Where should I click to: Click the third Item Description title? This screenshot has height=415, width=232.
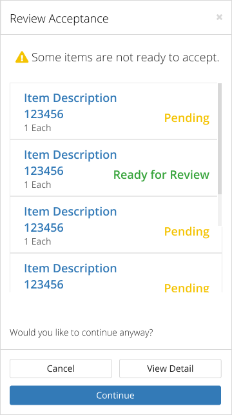pyautogui.click(x=70, y=212)
